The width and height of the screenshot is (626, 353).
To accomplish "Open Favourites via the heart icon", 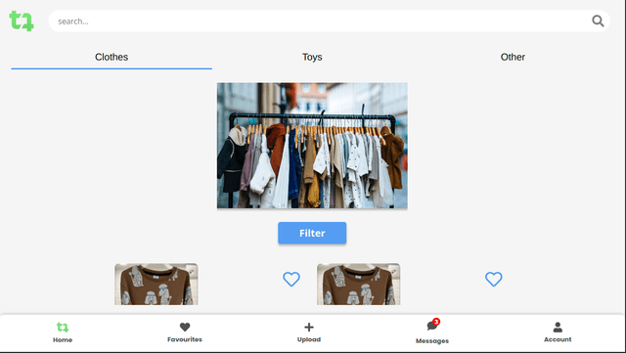I will 185,327.
